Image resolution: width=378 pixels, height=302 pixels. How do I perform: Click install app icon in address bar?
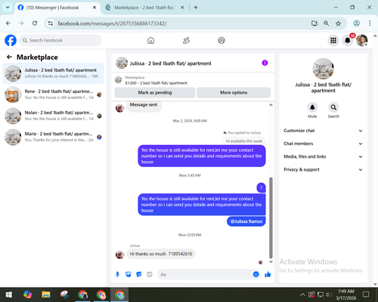pyautogui.click(x=314, y=23)
